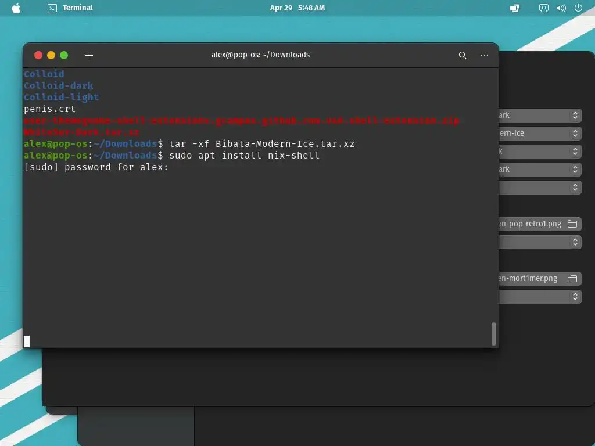
Task: Maximize terminal with green button
Action: [x=64, y=55]
